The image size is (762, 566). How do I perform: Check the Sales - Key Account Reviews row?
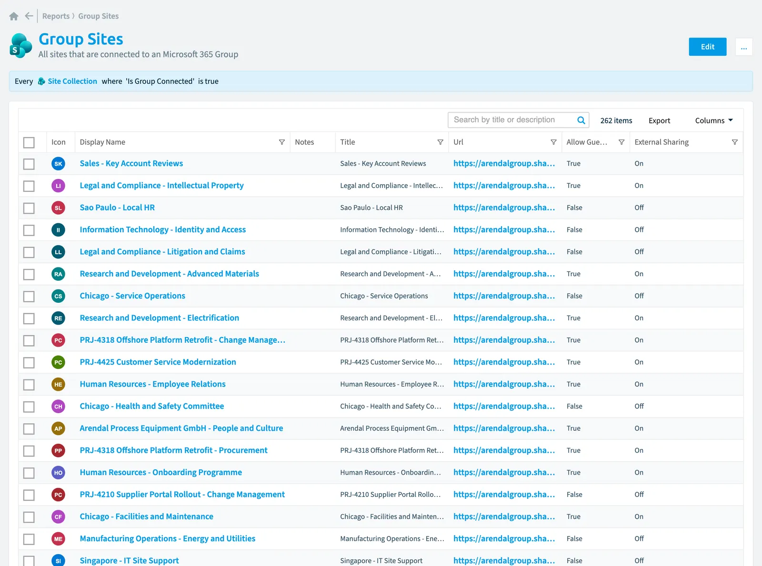pos(29,164)
